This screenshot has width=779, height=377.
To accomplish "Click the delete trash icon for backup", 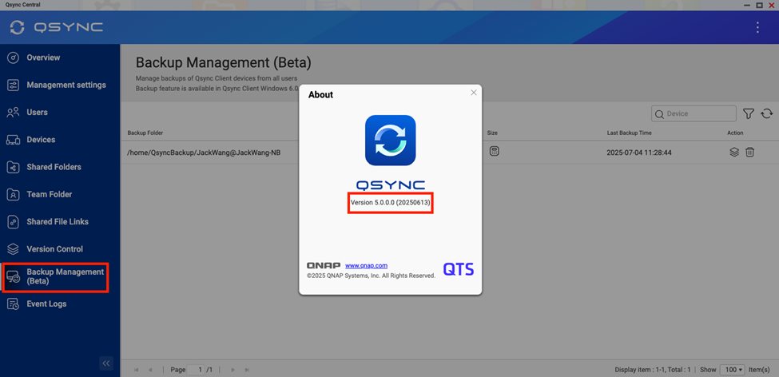I will [x=749, y=152].
